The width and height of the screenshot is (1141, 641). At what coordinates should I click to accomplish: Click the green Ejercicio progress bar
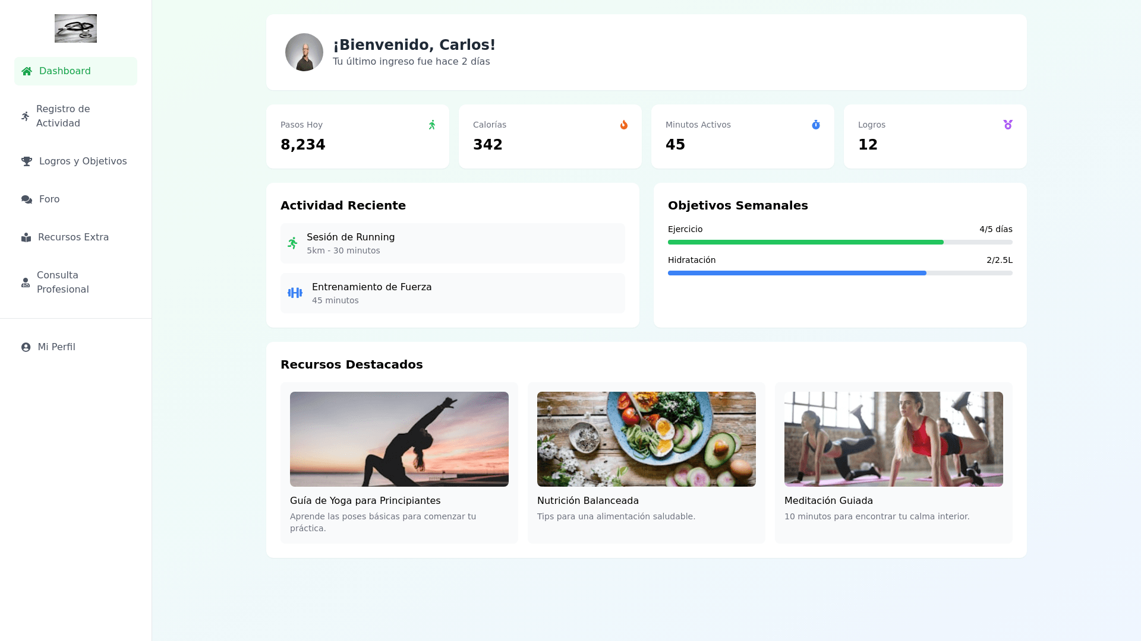pyautogui.click(x=805, y=242)
